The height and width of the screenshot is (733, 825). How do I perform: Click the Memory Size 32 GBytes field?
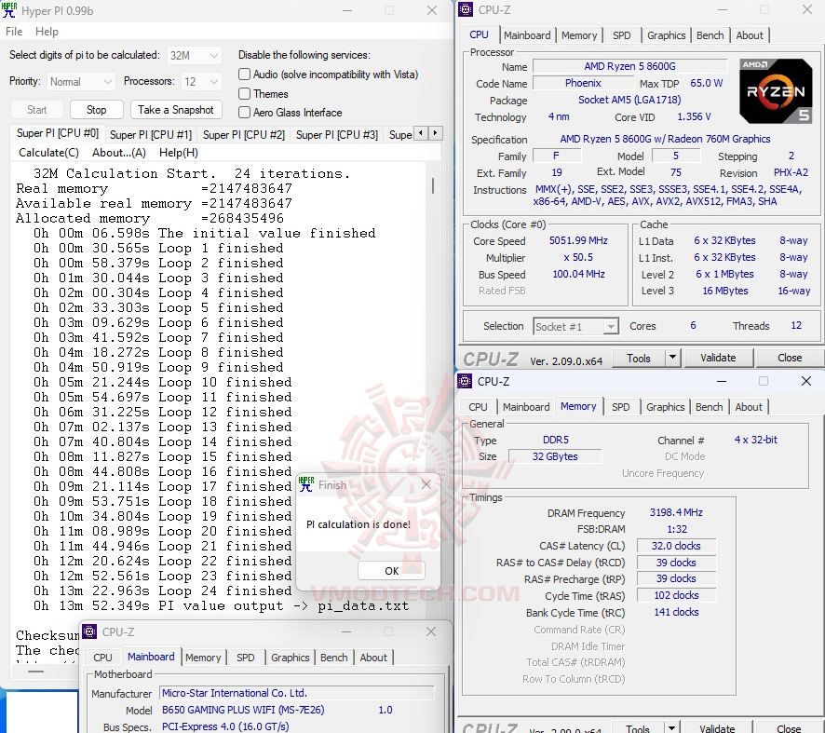click(555, 456)
